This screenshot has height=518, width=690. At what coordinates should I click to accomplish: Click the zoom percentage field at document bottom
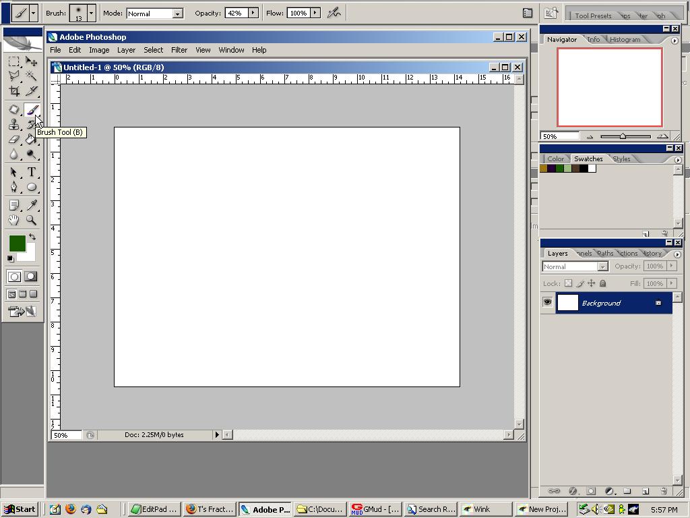pos(64,435)
